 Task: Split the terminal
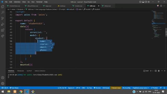click(x=156, y=71)
